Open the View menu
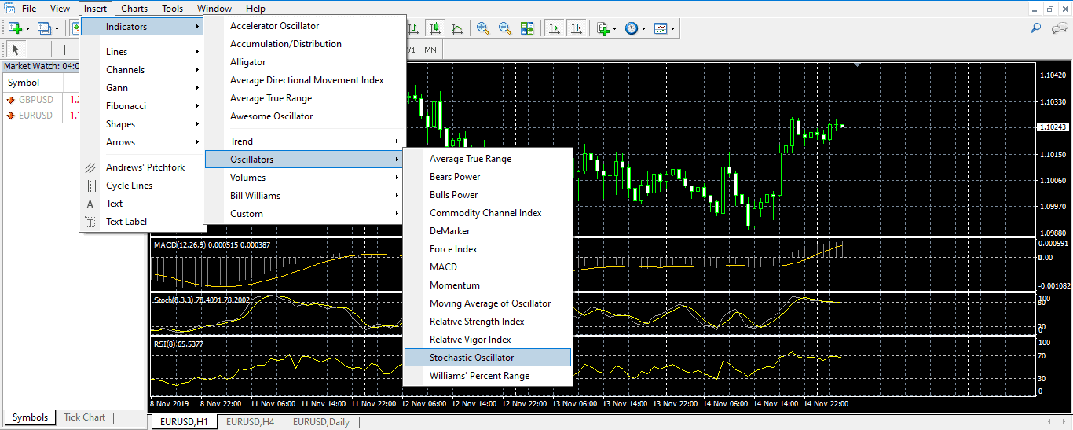 tap(60, 9)
